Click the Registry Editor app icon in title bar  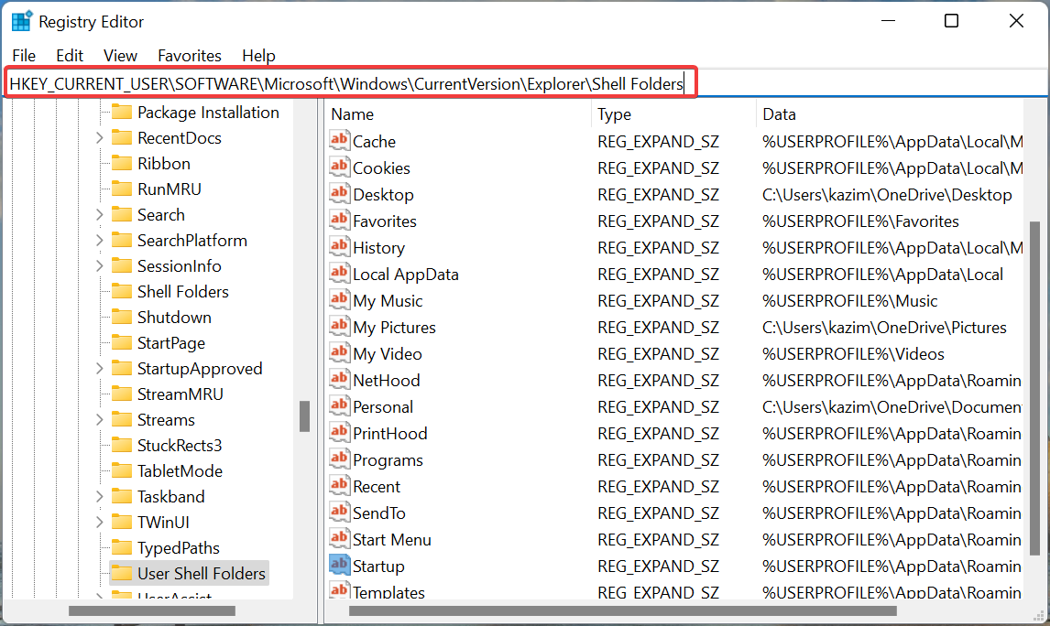(21, 21)
